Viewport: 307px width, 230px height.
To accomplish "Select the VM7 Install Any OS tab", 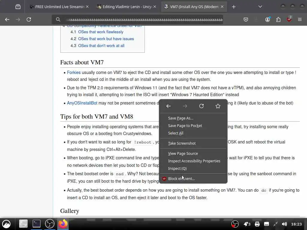I will pos(194,7).
